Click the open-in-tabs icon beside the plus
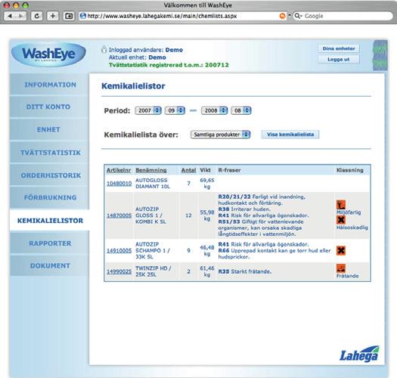 69,16
